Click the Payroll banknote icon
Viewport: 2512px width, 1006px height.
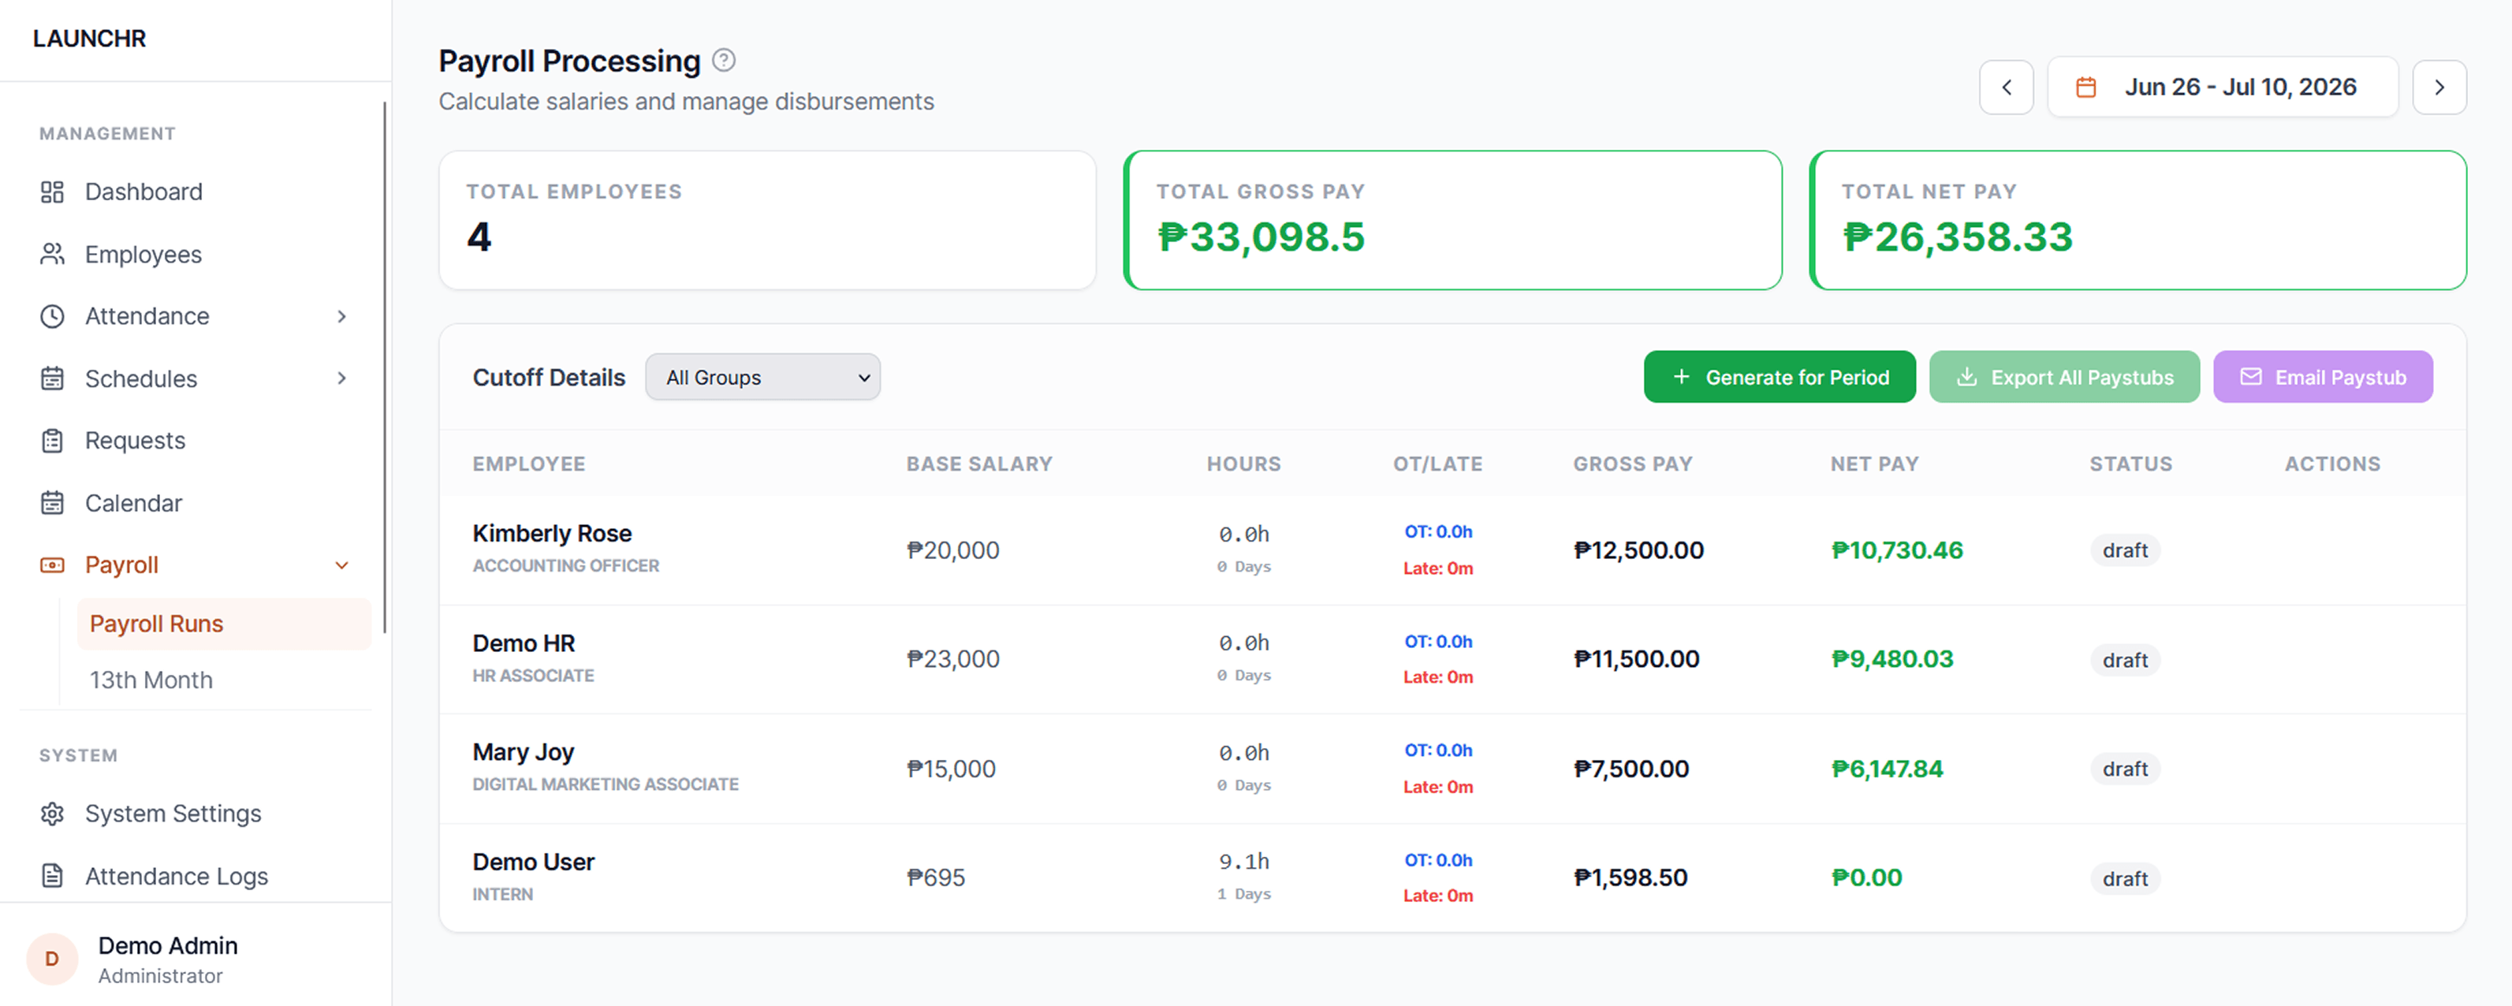[52, 565]
